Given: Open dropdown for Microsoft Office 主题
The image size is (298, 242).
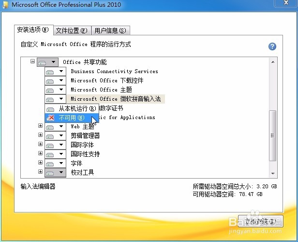Looking at the screenshot, I should point(55,90).
